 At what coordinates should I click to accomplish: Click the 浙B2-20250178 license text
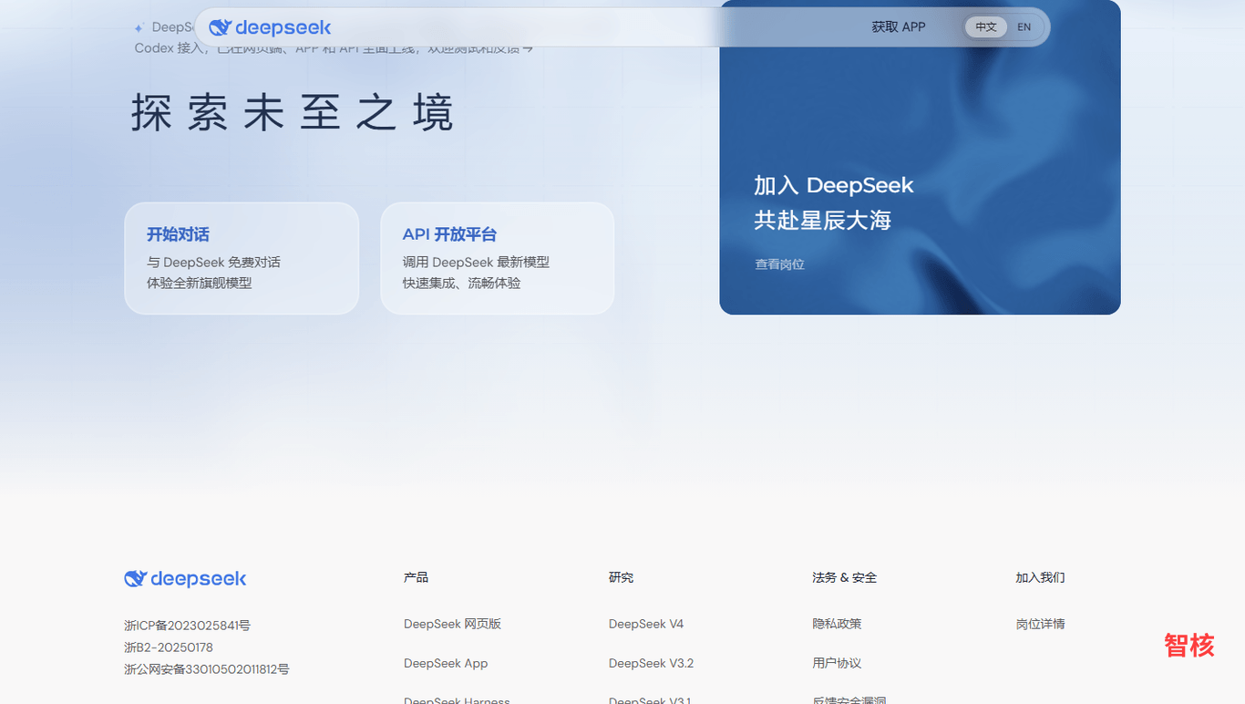[169, 647]
